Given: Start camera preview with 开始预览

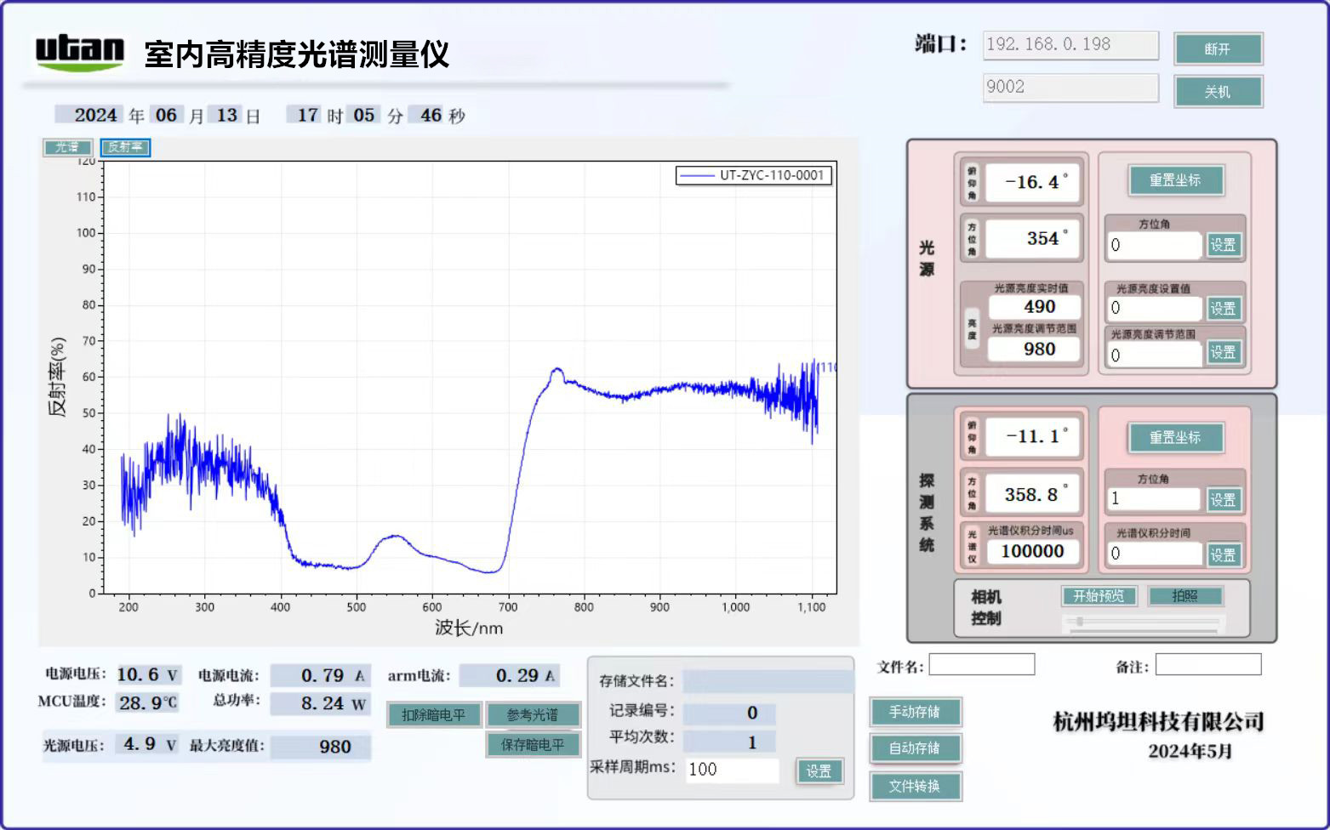Looking at the screenshot, I should [1099, 596].
